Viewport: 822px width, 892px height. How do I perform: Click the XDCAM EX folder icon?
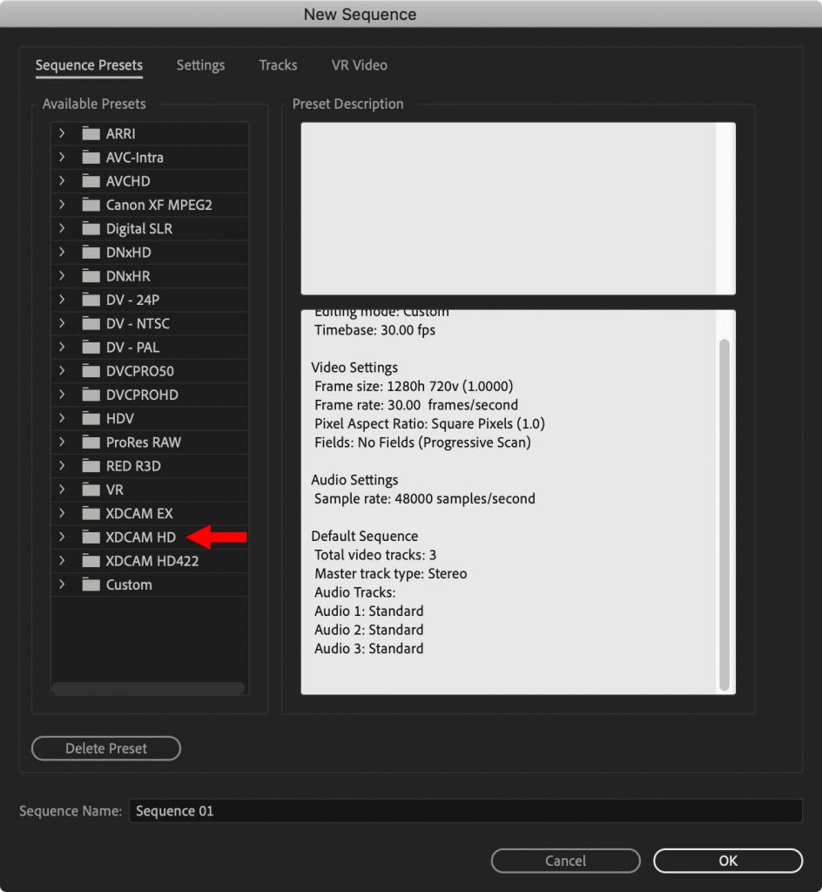(91, 514)
